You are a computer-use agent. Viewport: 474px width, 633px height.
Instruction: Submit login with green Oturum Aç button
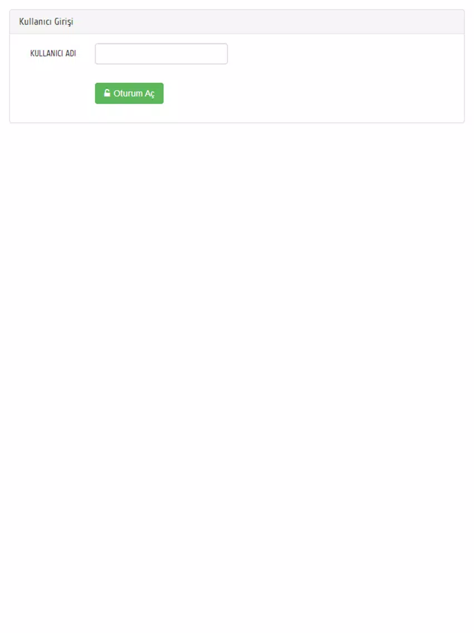(x=129, y=93)
